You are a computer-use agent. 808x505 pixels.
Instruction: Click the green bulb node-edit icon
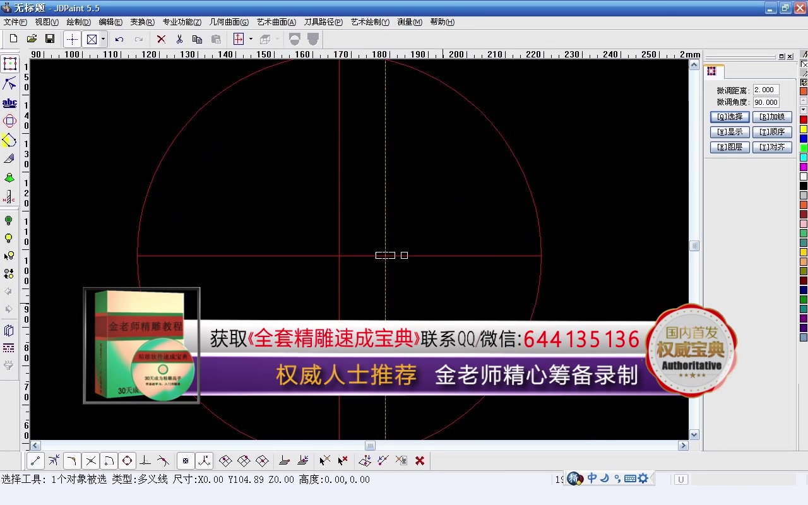click(x=9, y=220)
